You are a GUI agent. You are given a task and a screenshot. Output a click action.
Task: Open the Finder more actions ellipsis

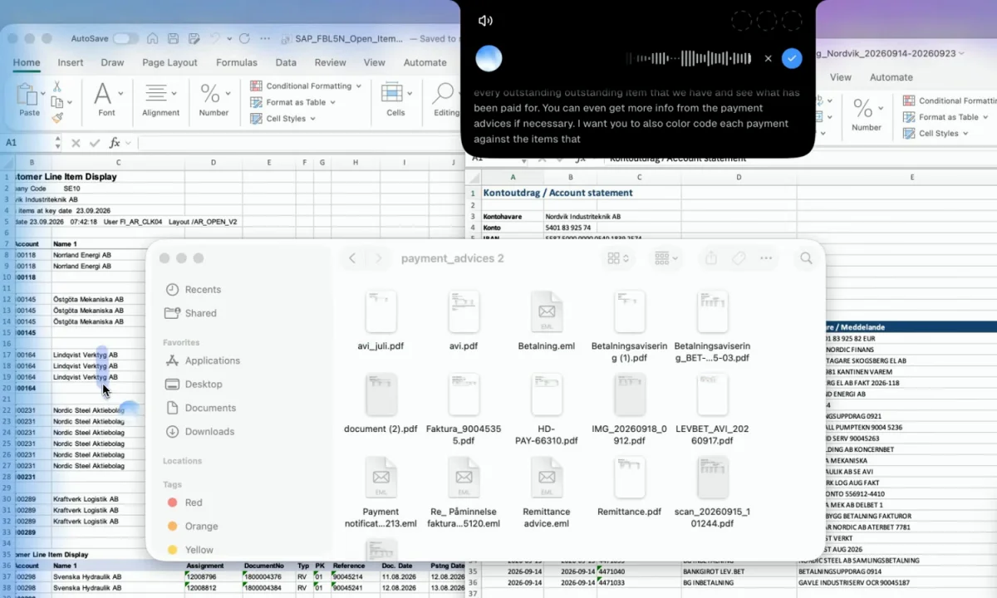click(x=766, y=258)
